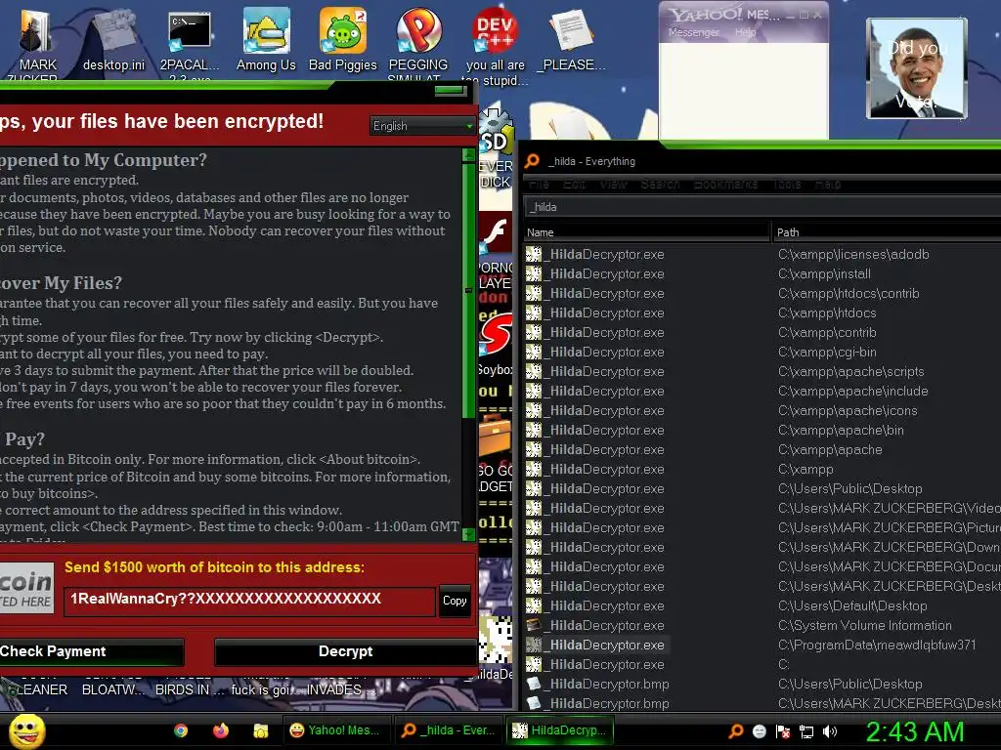Click the _hilda search field in Everything

click(762, 207)
